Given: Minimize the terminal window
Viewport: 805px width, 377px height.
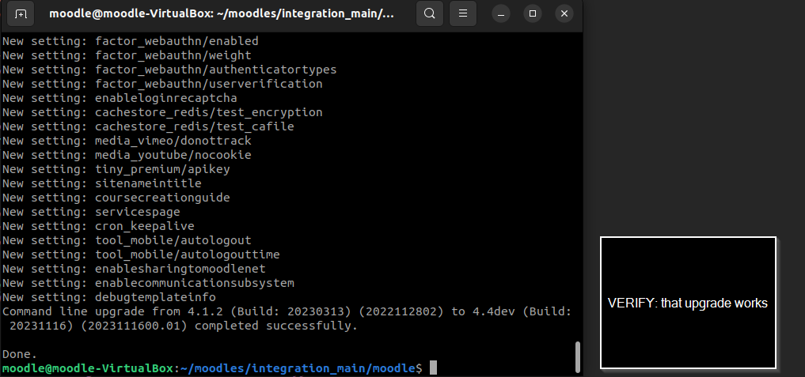Looking at the screenshot, I should click(500, 14).
